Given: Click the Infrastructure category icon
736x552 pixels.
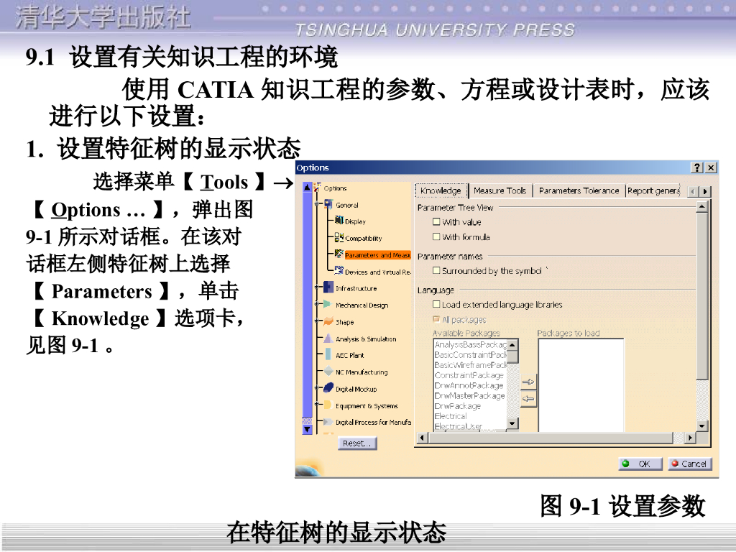Looking at the screenshot, I should (x=328, y=287).
